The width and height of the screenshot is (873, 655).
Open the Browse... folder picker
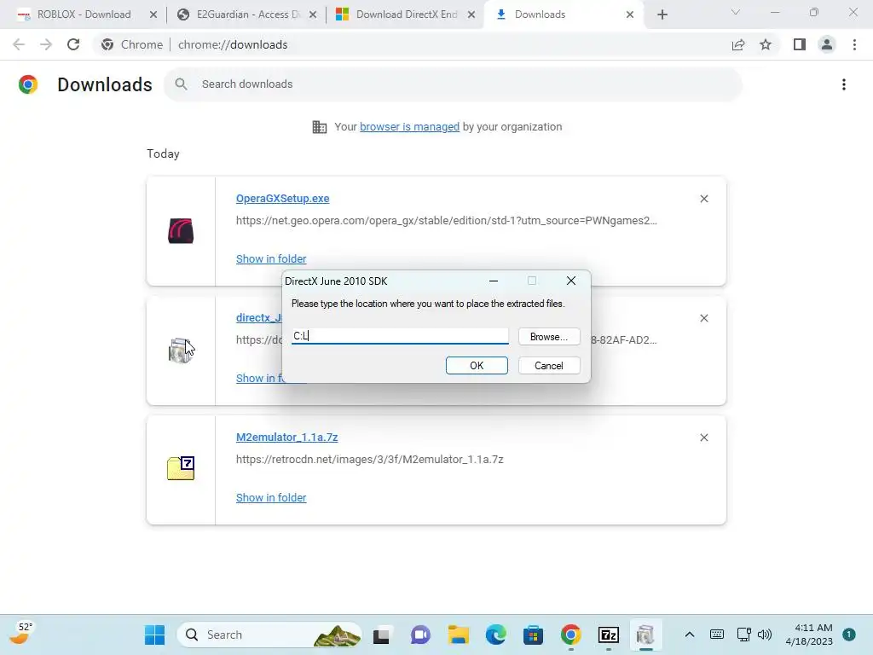point(549,336)
